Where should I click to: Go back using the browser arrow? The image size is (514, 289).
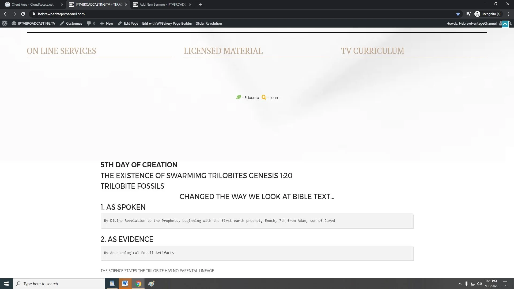coord(6,14)
